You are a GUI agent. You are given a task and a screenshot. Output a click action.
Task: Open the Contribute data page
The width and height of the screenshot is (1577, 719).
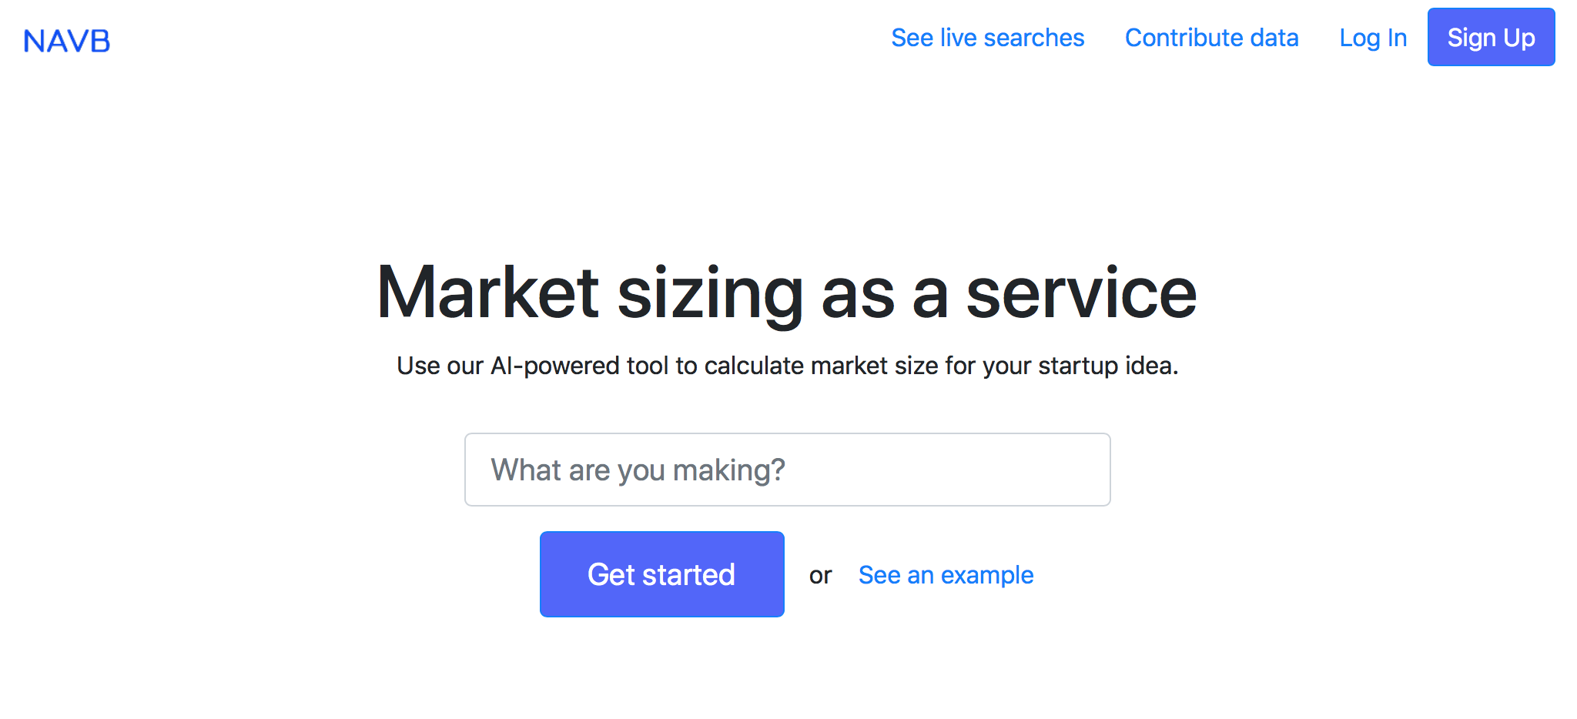click(x=1211, y=38)
